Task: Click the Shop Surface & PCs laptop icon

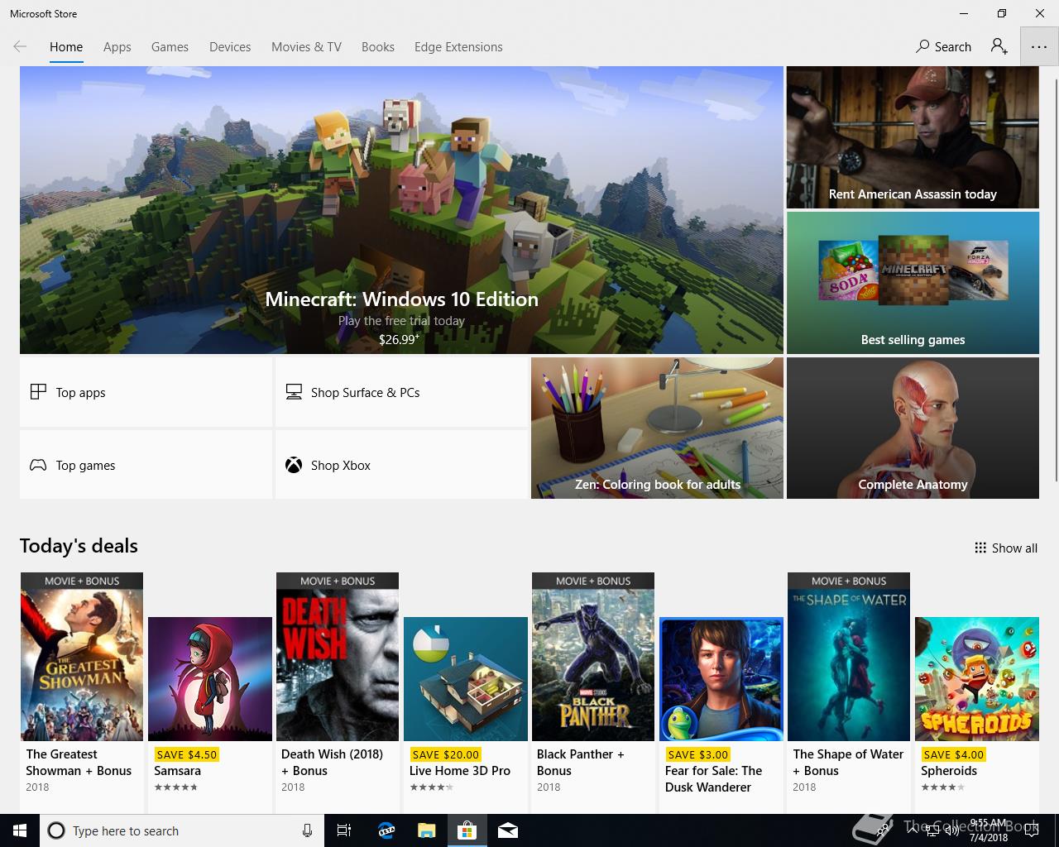Action: pos(294,392)
